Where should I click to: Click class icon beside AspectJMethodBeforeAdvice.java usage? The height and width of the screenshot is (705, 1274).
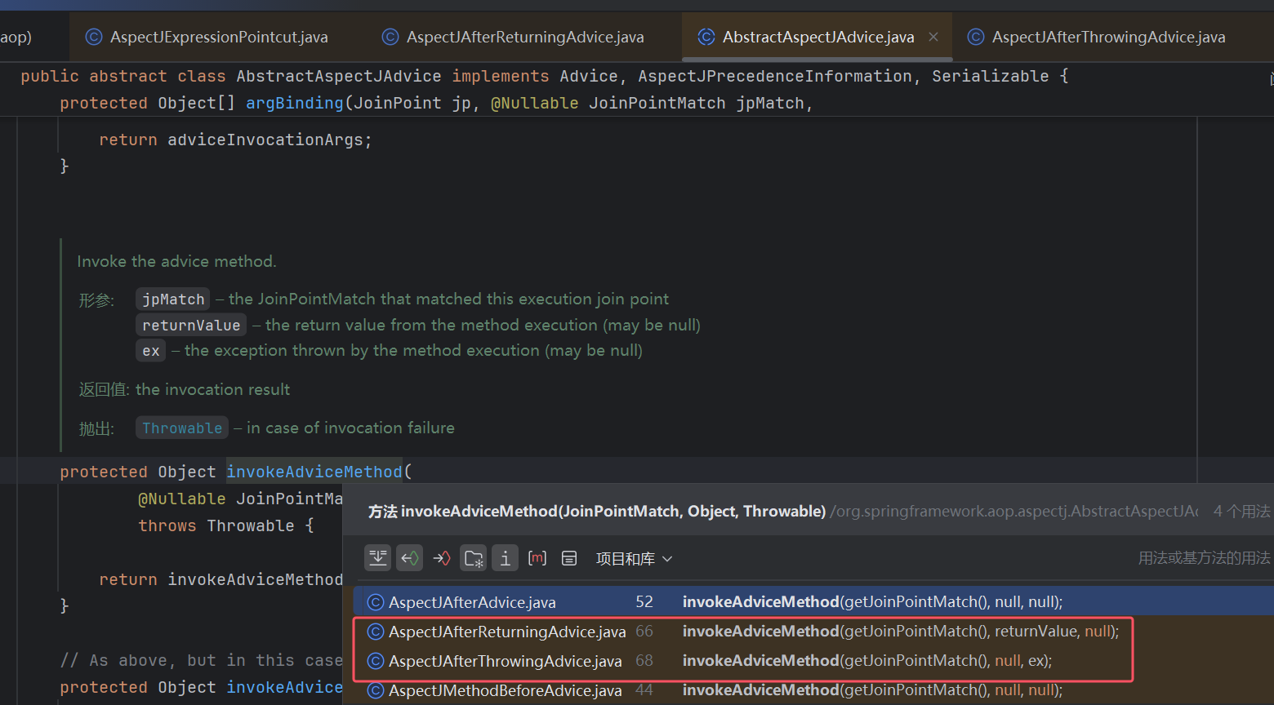376,690
